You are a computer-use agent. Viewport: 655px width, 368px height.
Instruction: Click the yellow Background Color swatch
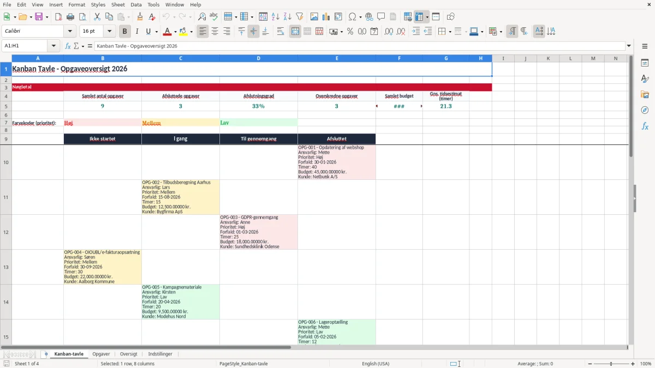coord(183,32)
